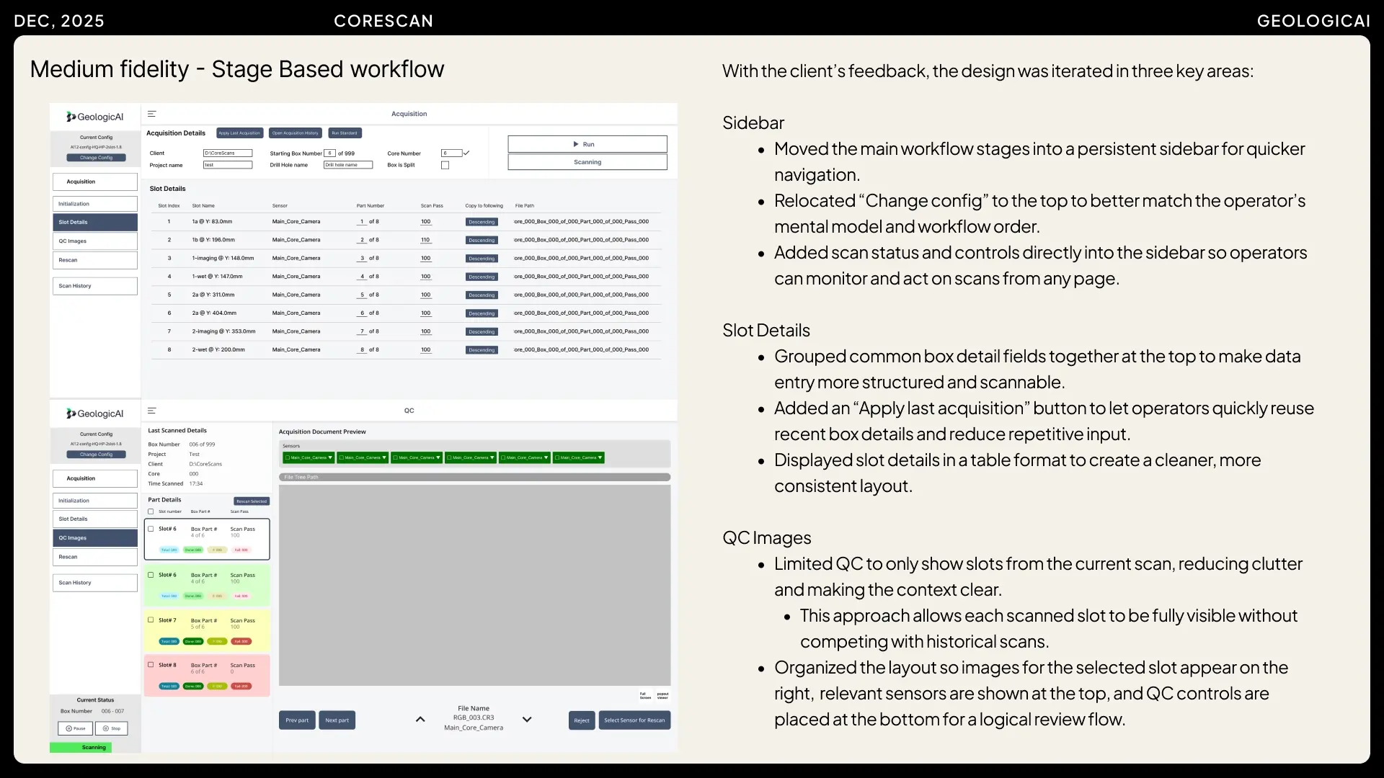Image resolution: width=1384 pixels, height=778 pixels.
Task: Open the popout viewer
Action: click(662, 696)
